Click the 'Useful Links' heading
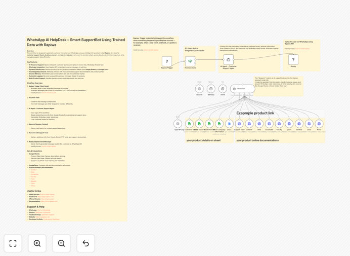 [34, 191]
